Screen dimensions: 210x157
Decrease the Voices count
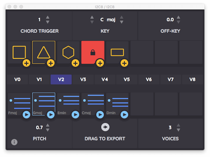178,130
